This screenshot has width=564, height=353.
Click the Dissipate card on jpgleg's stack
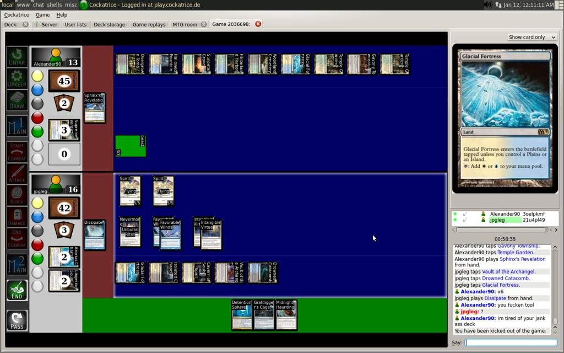click(x=95, y=234)
